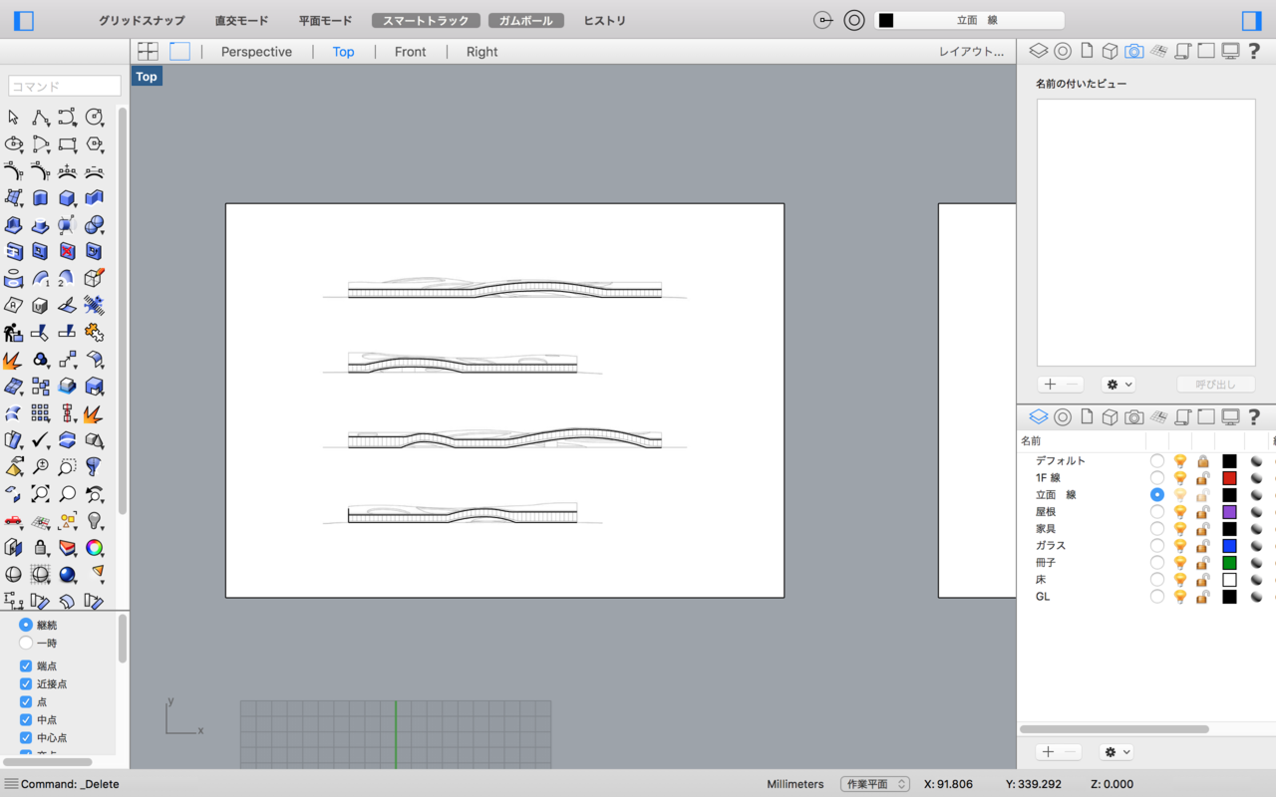Open the color wheel tool icon
Image resolution: width=1276 pixels, height=797 pixels.
tap(94, 547)
